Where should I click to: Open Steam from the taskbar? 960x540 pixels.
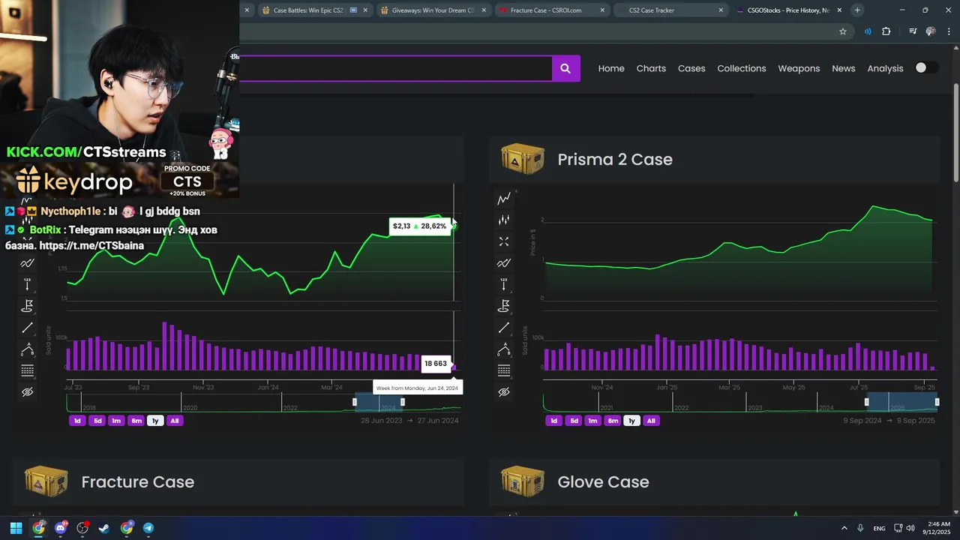[x=104, y=528]
